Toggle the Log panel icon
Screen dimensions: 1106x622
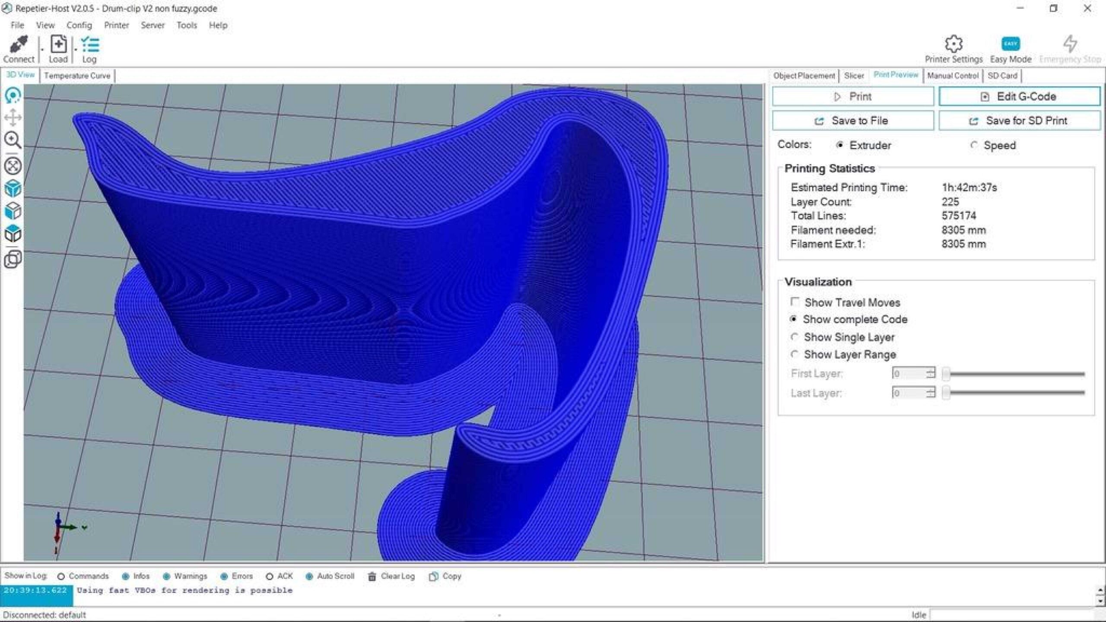pos(90,44)
